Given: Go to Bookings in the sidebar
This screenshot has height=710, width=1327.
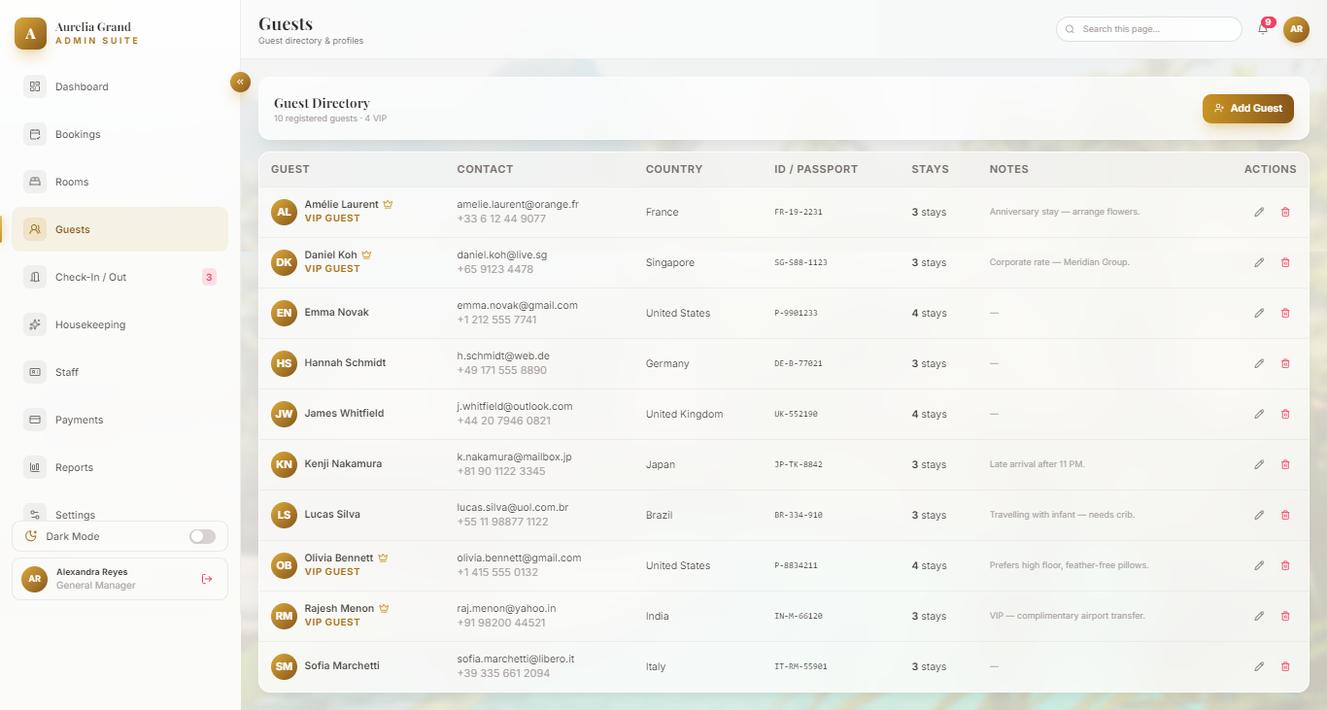Looking at the screenshot, I should pyautogui.click(x=119, y=134).
